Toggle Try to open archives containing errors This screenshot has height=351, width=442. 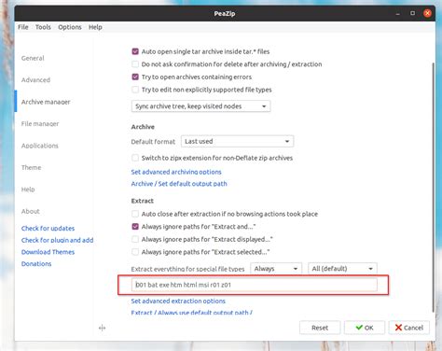pyautogui.click(x=135, y=77)
